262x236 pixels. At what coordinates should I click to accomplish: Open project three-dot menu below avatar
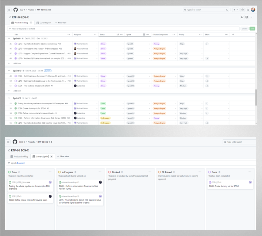(251, 17)
